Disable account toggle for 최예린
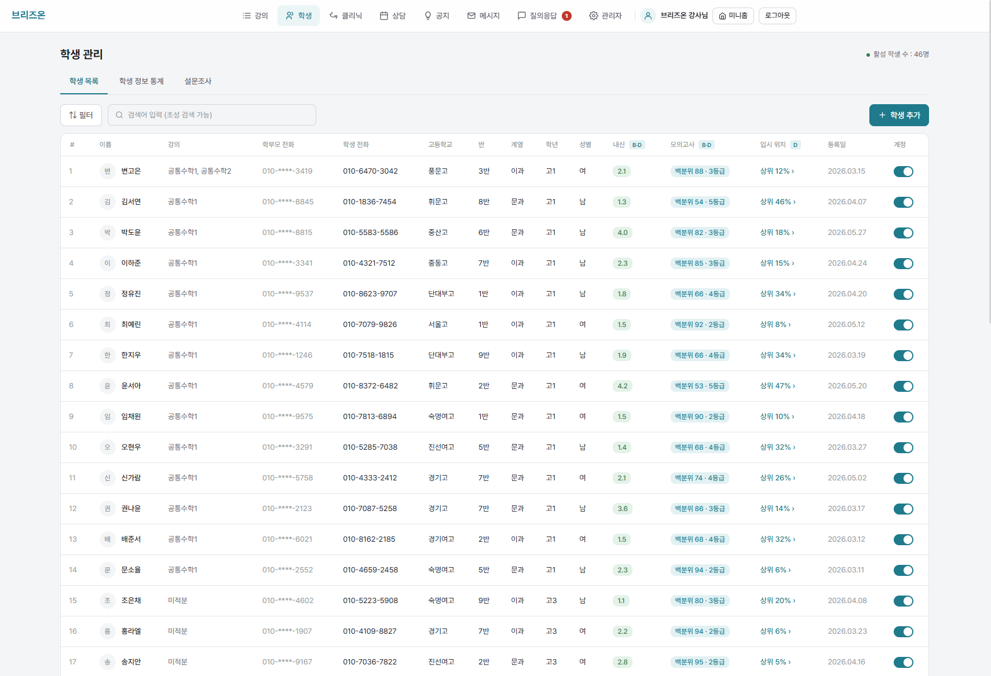 click(x=903, y=325)
